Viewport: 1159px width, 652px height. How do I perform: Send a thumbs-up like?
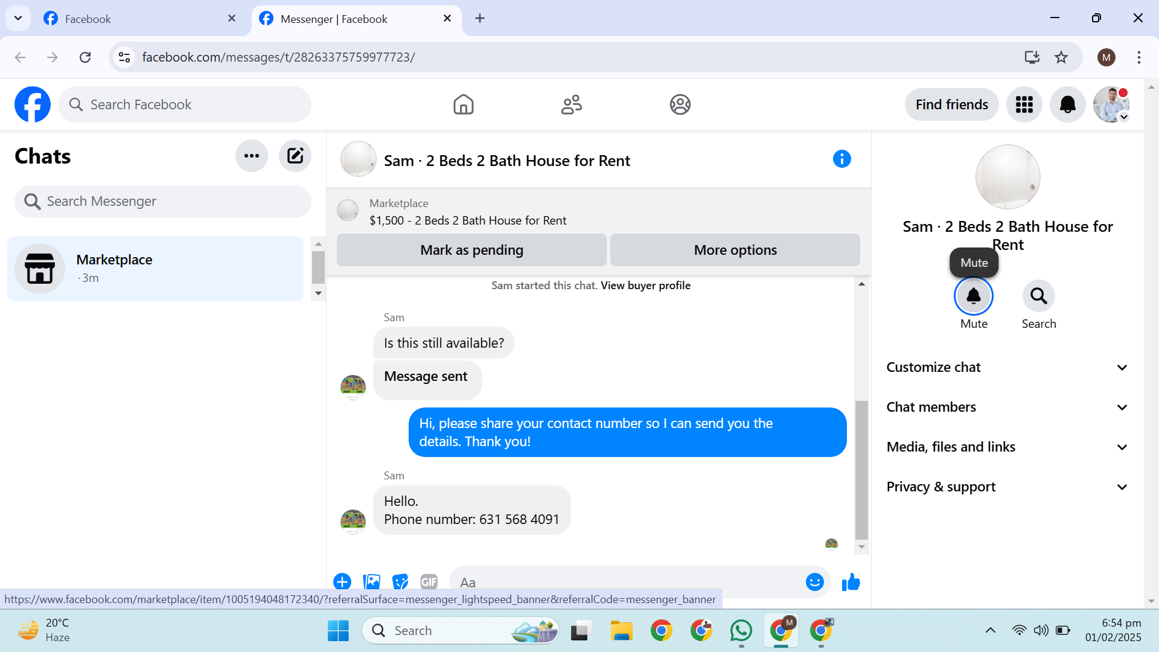point(851,582)
